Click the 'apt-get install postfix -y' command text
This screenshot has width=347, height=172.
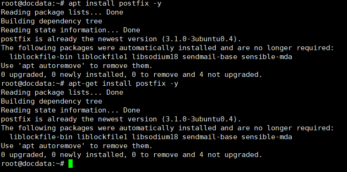(x=123, y=83)
